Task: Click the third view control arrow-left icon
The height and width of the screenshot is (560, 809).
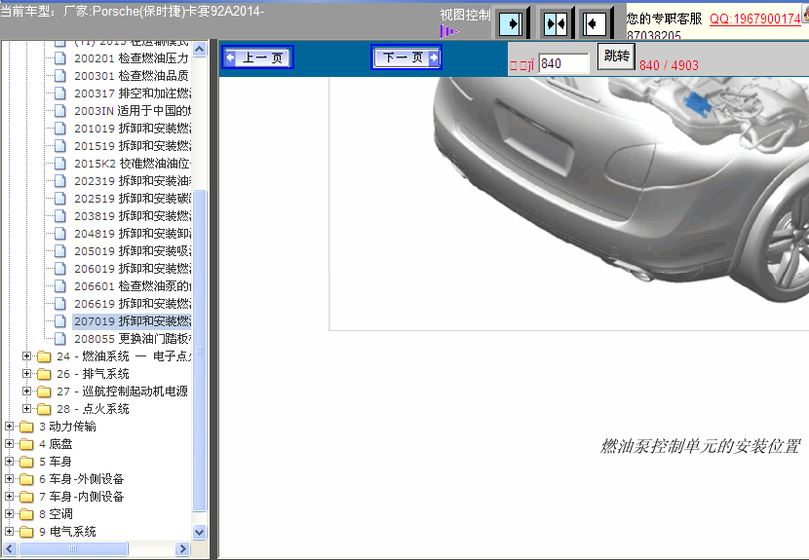Action: tap(595, 23)
